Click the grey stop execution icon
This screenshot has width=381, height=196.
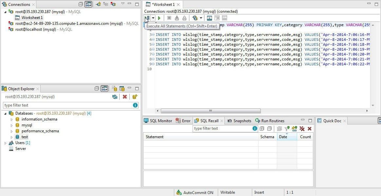tap(169, 18)
